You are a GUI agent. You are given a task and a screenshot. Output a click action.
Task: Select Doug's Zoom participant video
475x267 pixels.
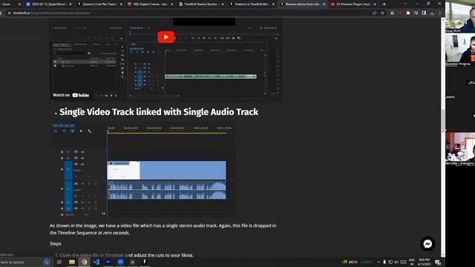click(460, 16)
